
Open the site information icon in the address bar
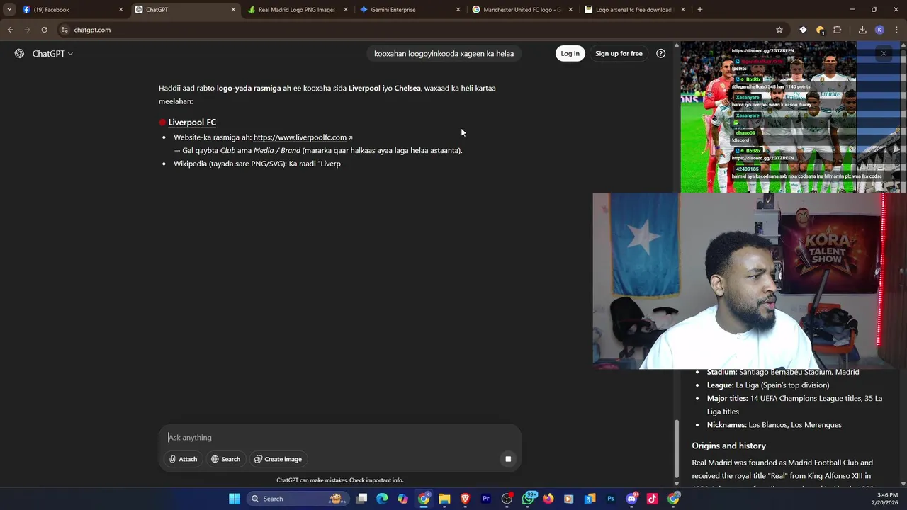point(64,30)
